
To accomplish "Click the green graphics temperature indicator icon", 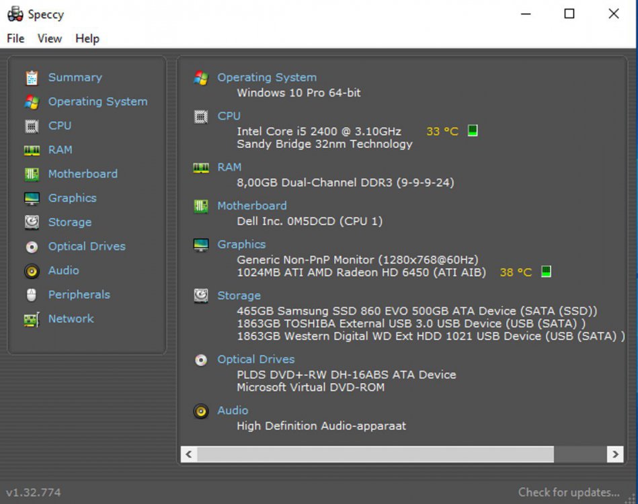I will pos(546,271).
